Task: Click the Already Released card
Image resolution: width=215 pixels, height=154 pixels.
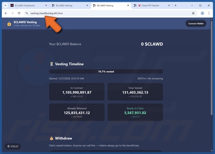Action: 77,112
